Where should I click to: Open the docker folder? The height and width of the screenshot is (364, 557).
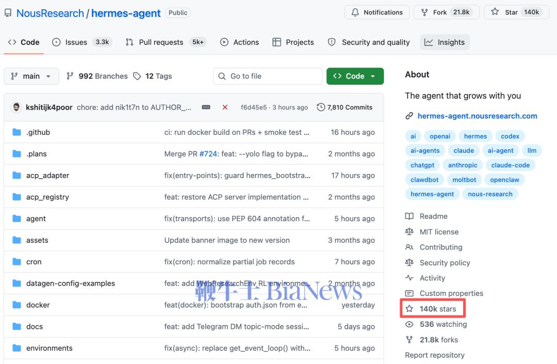[38, 305]
